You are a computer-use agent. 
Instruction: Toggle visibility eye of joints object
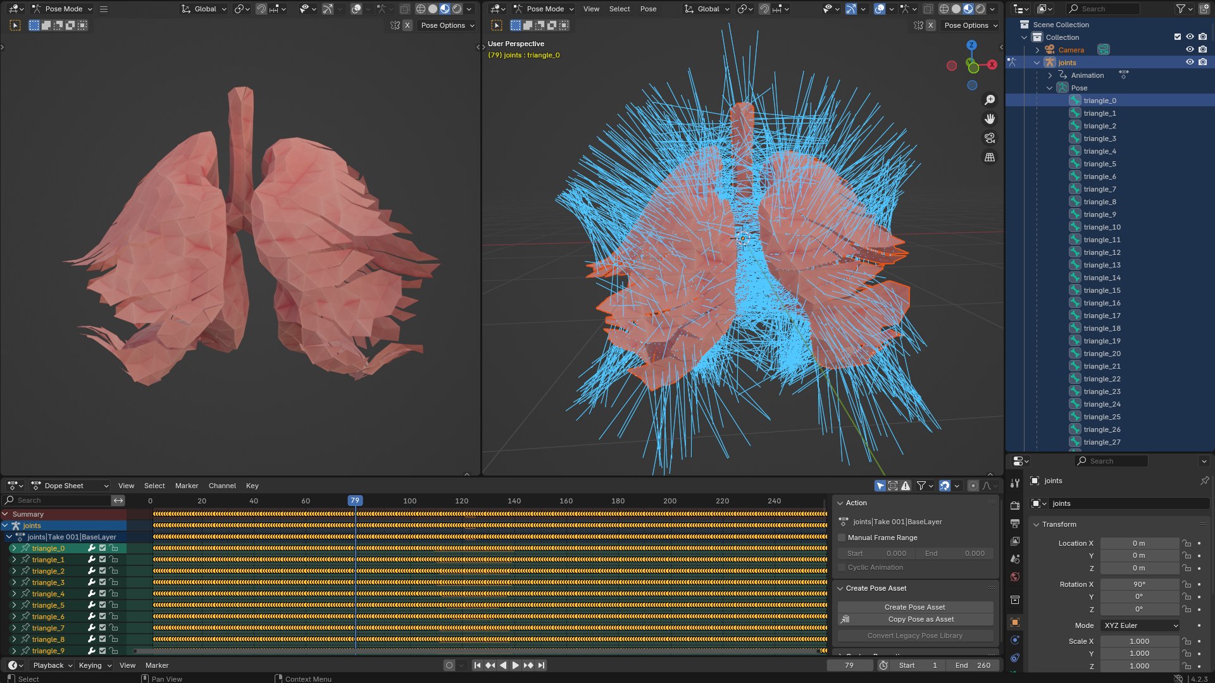[x=1190, y=62]
